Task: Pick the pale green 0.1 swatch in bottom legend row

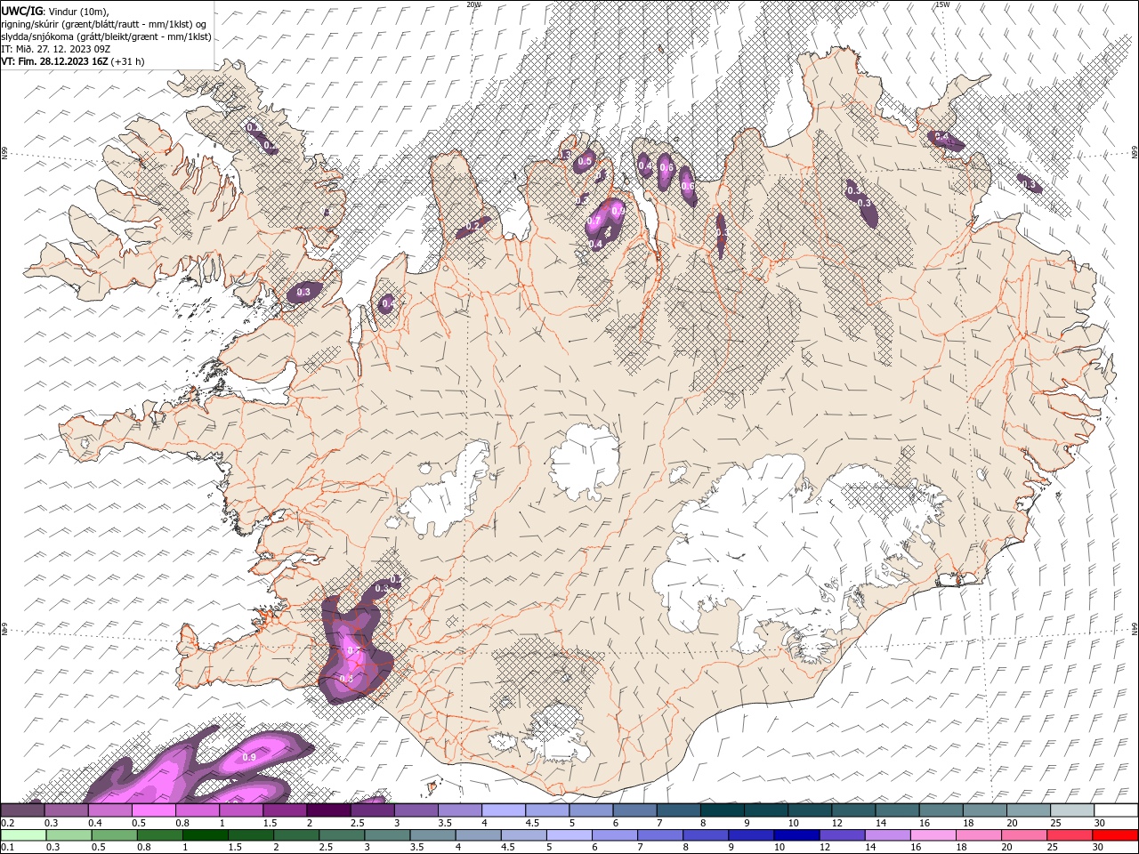Action: pos(24,835)
